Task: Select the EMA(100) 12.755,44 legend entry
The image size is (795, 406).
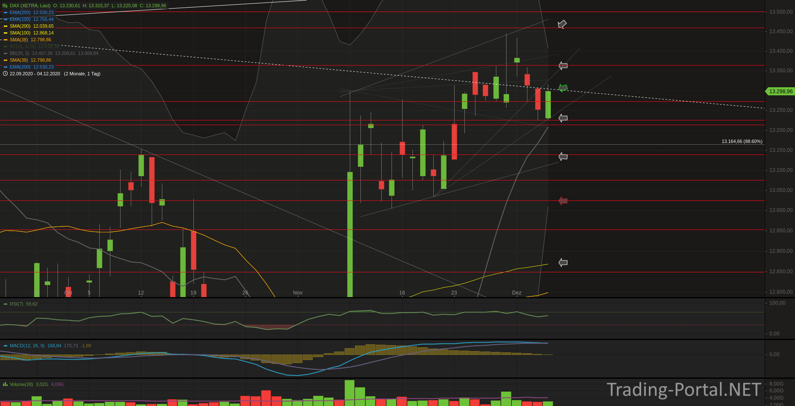Action: pyautogui.click(x=32, y=19)
